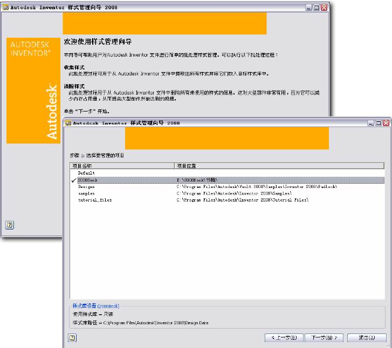
Task: Click the Padlock sample path cell
Action: (257, 186)
